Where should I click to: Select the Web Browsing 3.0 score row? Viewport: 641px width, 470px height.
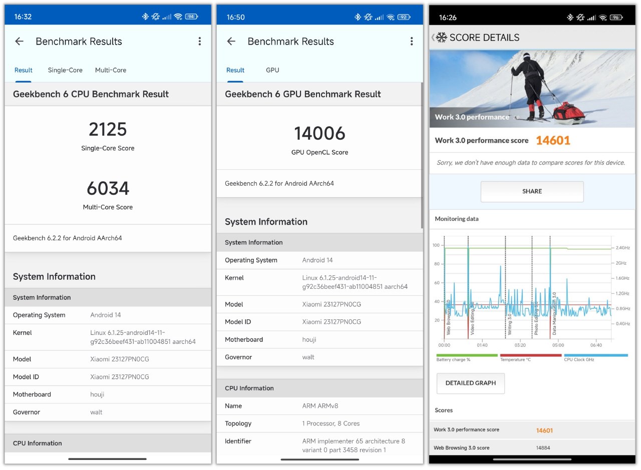pos(532,447)
